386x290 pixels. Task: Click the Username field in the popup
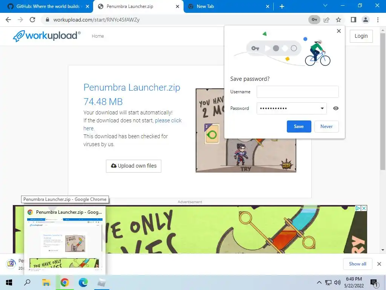click(x=297, y=92)
